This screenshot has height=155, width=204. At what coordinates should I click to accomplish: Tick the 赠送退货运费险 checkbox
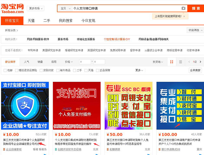coord(17,71)
